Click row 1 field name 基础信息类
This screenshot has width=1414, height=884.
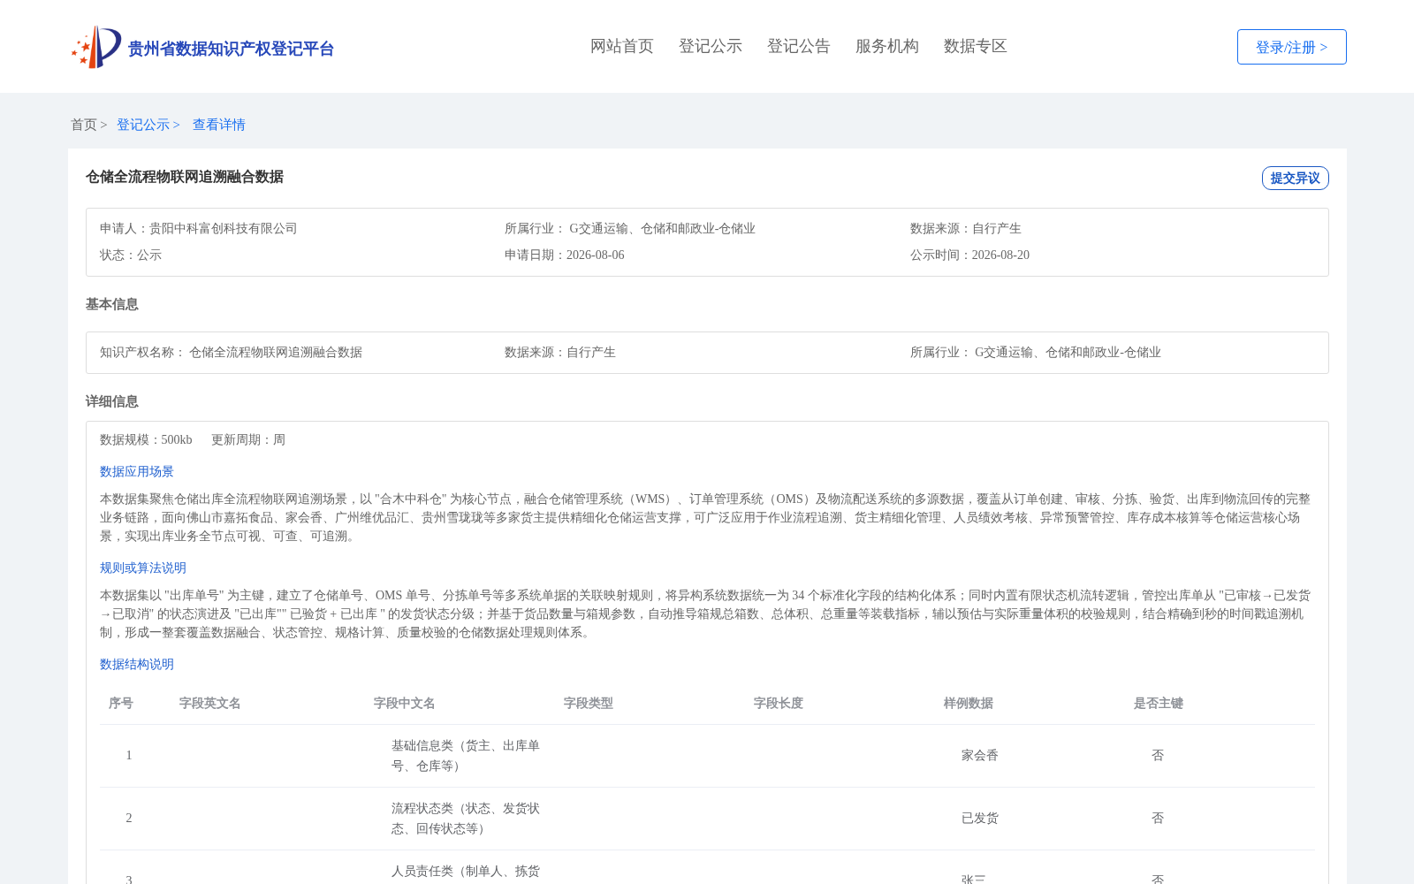tap(466, 755)
